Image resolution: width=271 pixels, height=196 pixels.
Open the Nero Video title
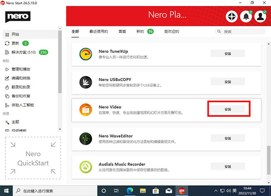(x=110, y=107)
